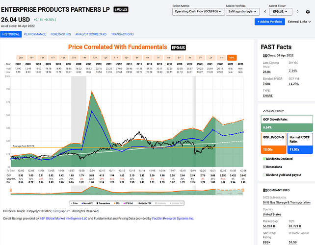Click the S&P Credit Rating BBB+ value
Viewport: 315px width, 245px height.
[x=266, y=243]
